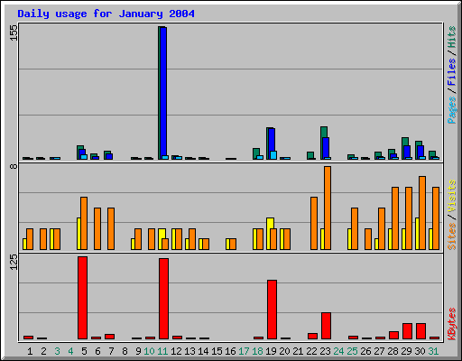The image size is (462, 361).
Task: Click the orange Sites bar for day 22
Action: [314, 223]
